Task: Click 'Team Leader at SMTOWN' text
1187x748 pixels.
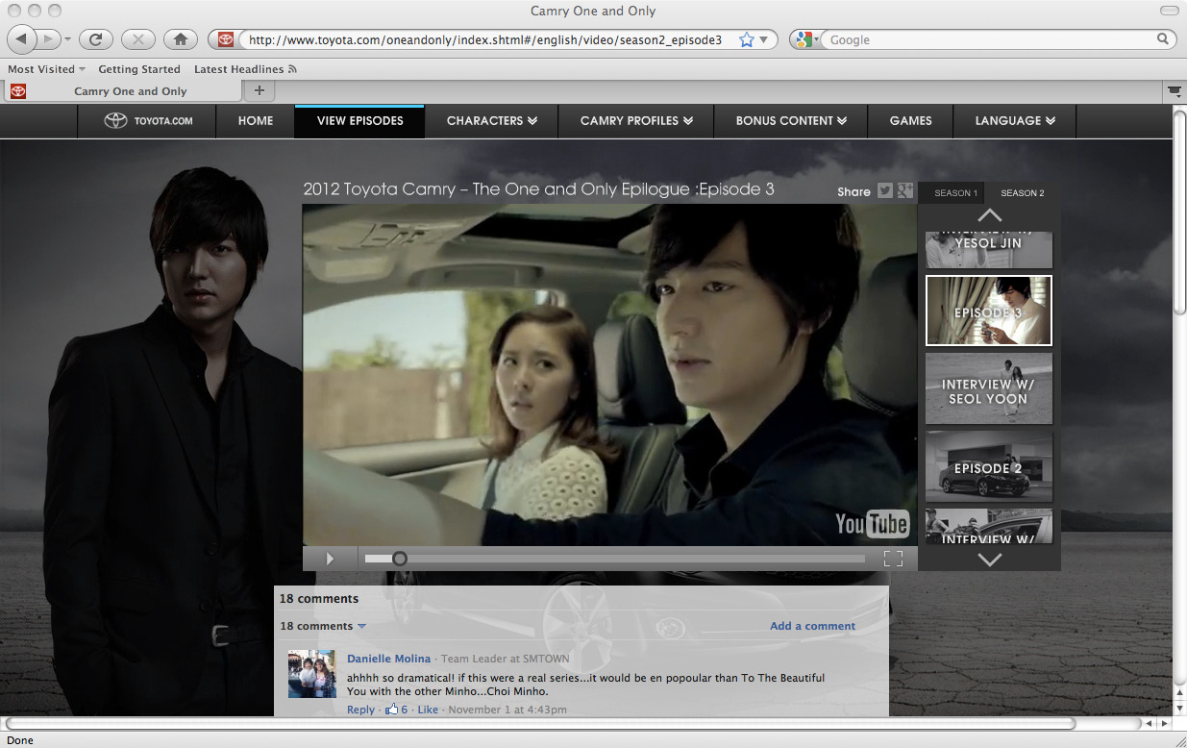Action: [x=505, y=659]
